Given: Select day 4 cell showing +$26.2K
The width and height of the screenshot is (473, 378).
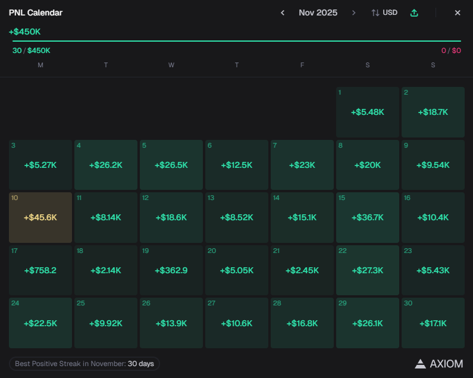Looking at the screenshot, I should (x=106, y=165).
